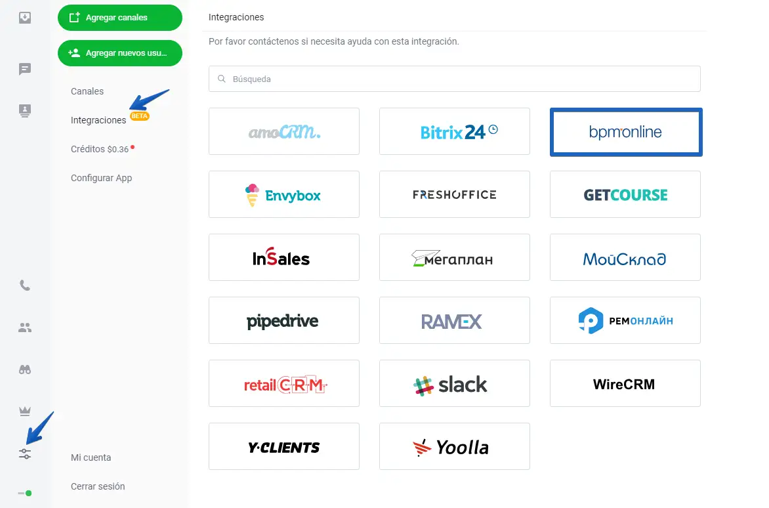Open the Canales menu item
The image size is (769, 508).
pyautogui.click(x=87, y=91)
